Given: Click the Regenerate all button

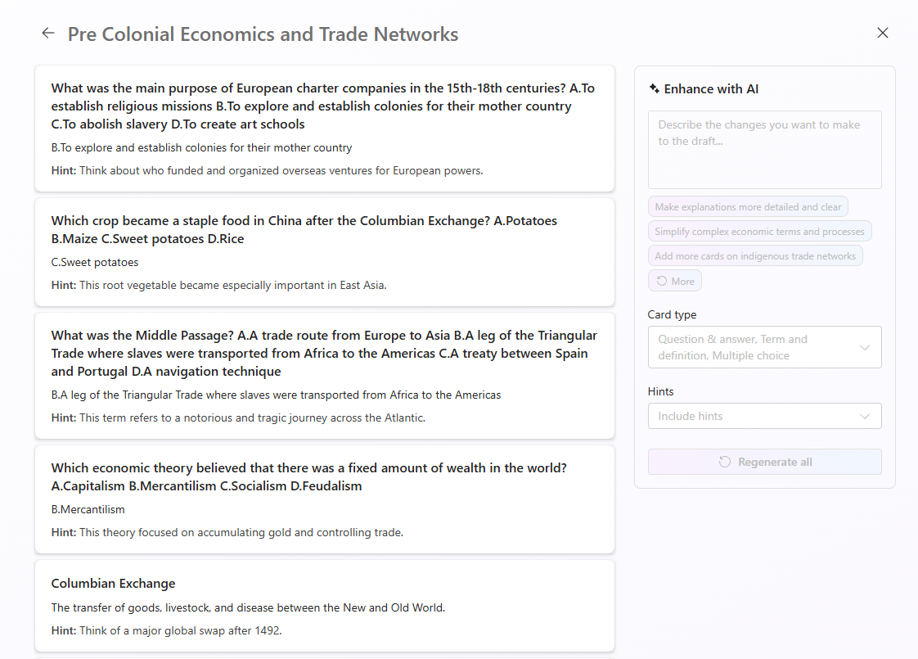Looking at the screenshot, I should click(764, 462).
